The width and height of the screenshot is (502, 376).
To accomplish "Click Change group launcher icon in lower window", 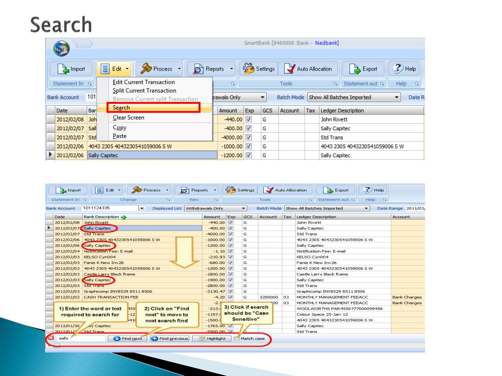I will point(169,200).
